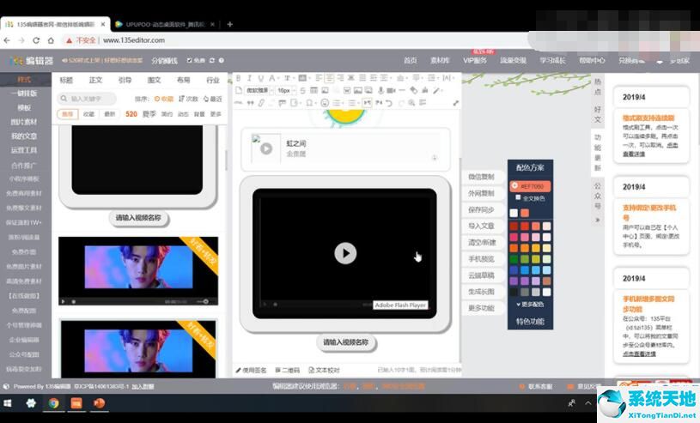700x423 pixels.
Task: Open the 微软雅黑 font family dropdown
Action: (x=257, y=90)
